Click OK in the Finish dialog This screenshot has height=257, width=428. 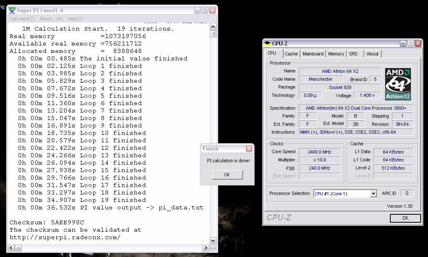pos(227,175)
